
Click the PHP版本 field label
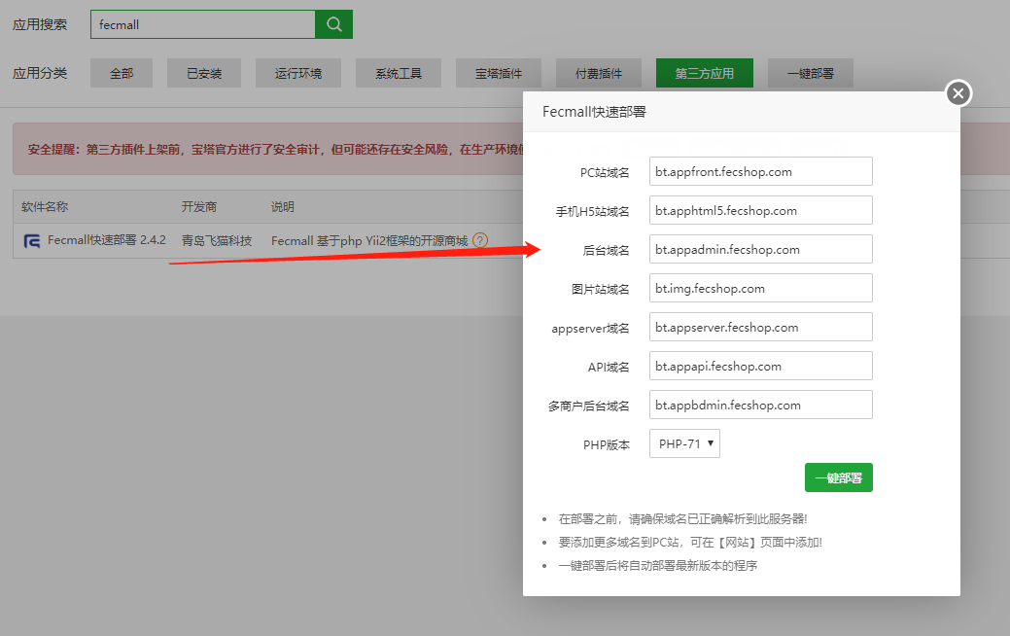click(607, 444)
